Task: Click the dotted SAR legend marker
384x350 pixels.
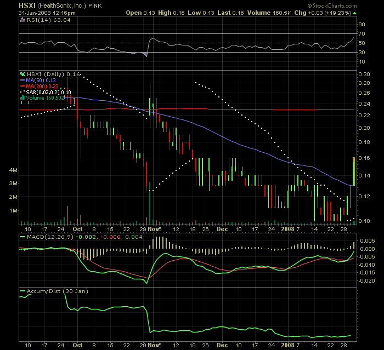Action: pos(22,92)
